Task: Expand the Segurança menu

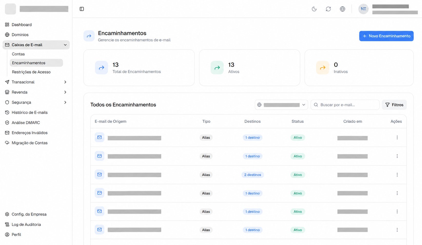Action: coord(36,102)
